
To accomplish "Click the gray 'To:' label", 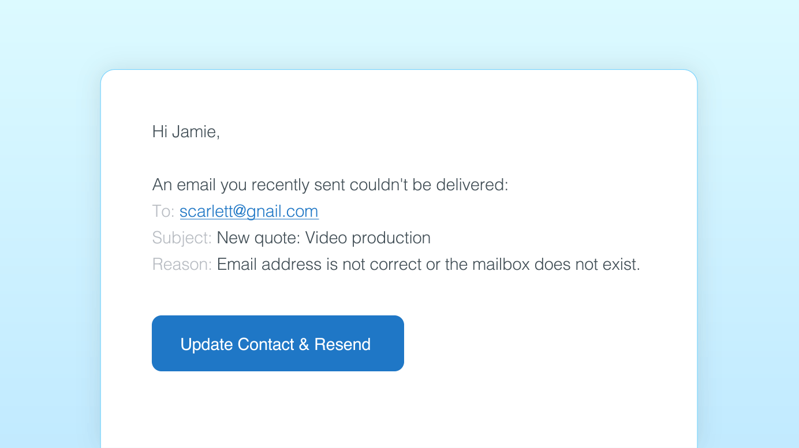I will [163, 212].
